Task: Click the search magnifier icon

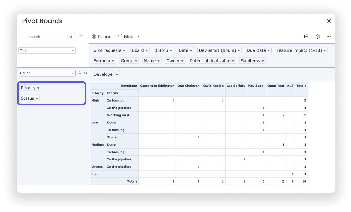Action: (x=70, y=37)
